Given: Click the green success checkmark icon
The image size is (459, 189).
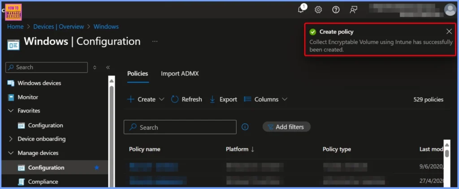Looking at the screenshot, I should [313, 32].
